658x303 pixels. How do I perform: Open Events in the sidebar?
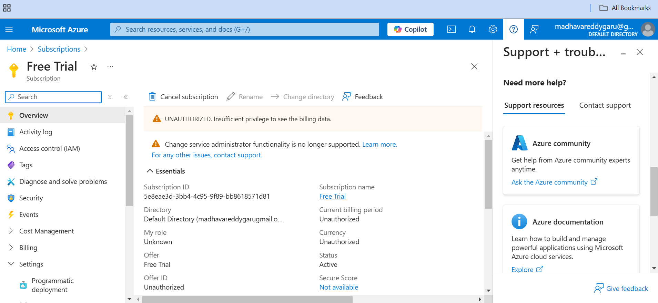coord(62,215)
